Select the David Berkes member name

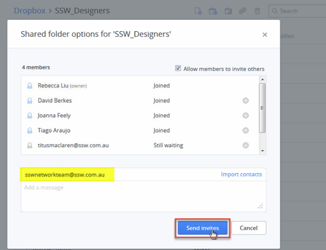tap(55, 100)
